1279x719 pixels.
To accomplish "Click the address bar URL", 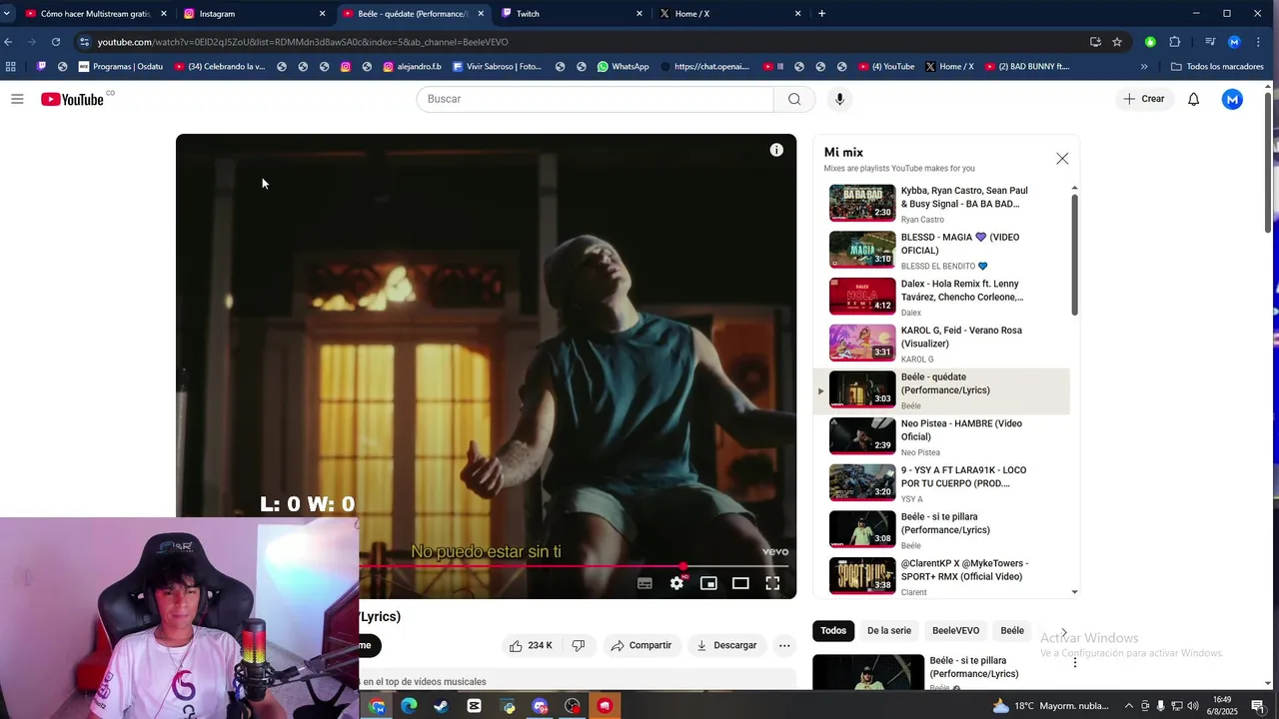I will pos(303,42).
